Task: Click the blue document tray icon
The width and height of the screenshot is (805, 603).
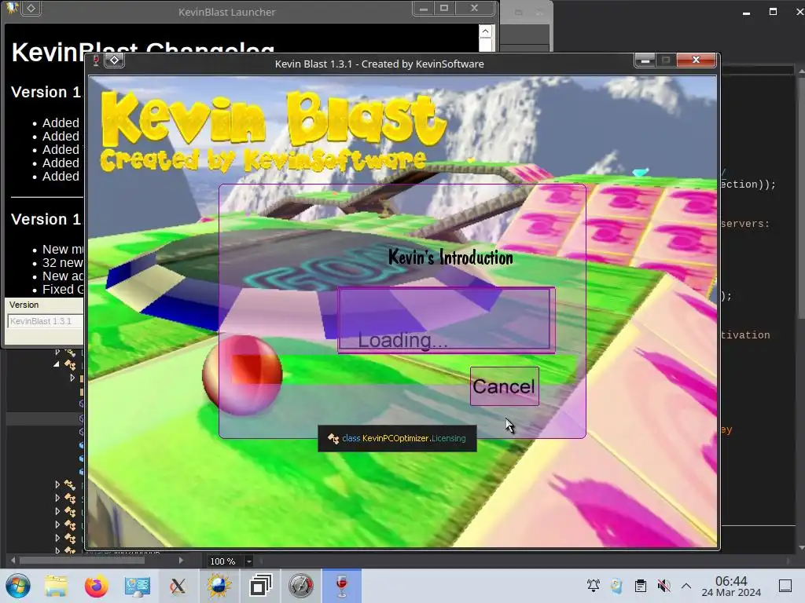Action: [x=616, y=586]
